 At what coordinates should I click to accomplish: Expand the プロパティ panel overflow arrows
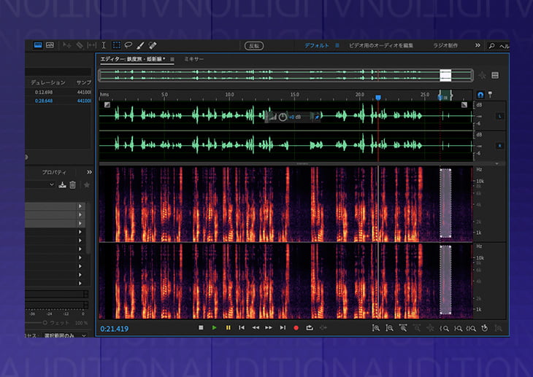pos(89,171)
